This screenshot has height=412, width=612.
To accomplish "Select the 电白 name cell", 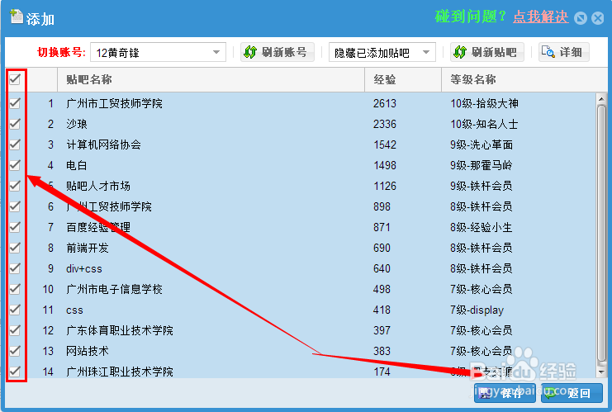I will click(77, 165).
